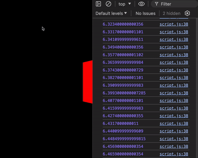Select logged value 6.382700000001101
Screen dimensions: 198x158
coord(123,78)
